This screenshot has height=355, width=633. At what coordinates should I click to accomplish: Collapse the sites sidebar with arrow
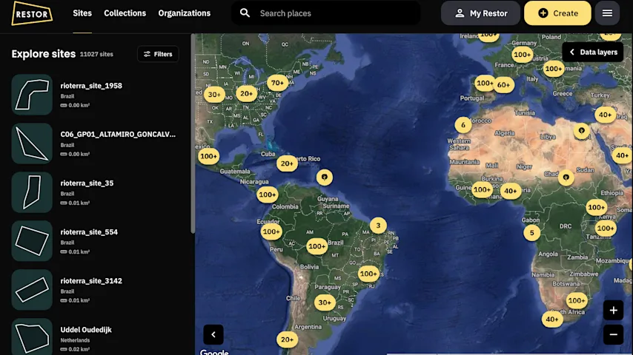213,334
